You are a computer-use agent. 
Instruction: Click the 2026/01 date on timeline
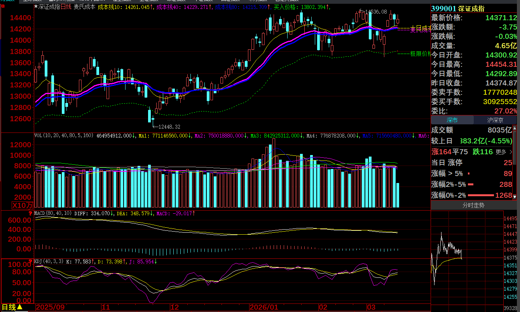click(x=264, y=307)
